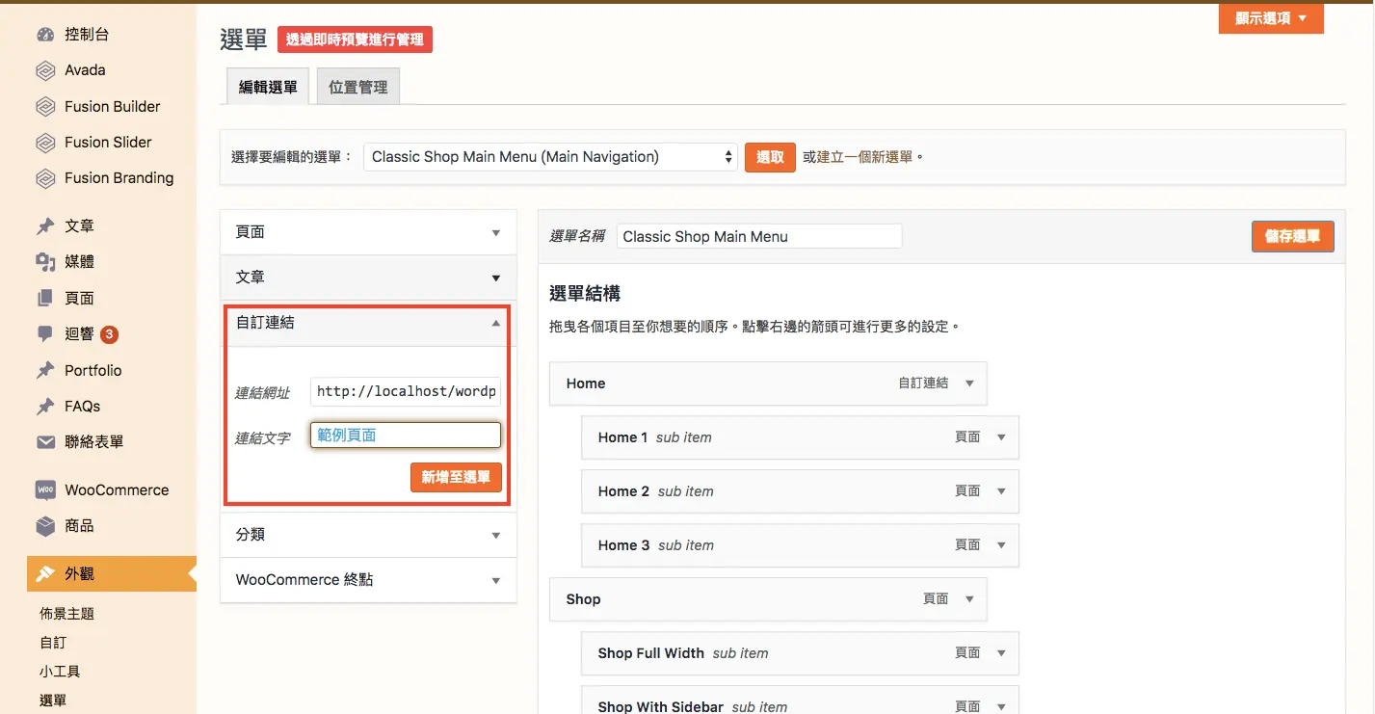Expand settings arrow for Shop Full Width item
Screen dimensions: 1375x714
click(x=1001, y=653)
